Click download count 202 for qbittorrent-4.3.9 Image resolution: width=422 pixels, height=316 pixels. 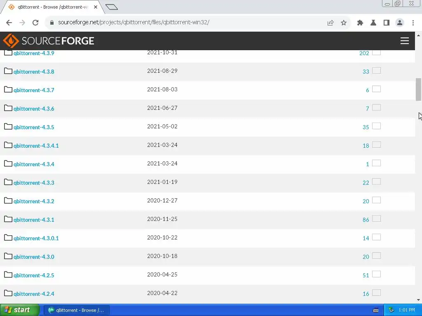pyautogui.click(x=364, y=53)
